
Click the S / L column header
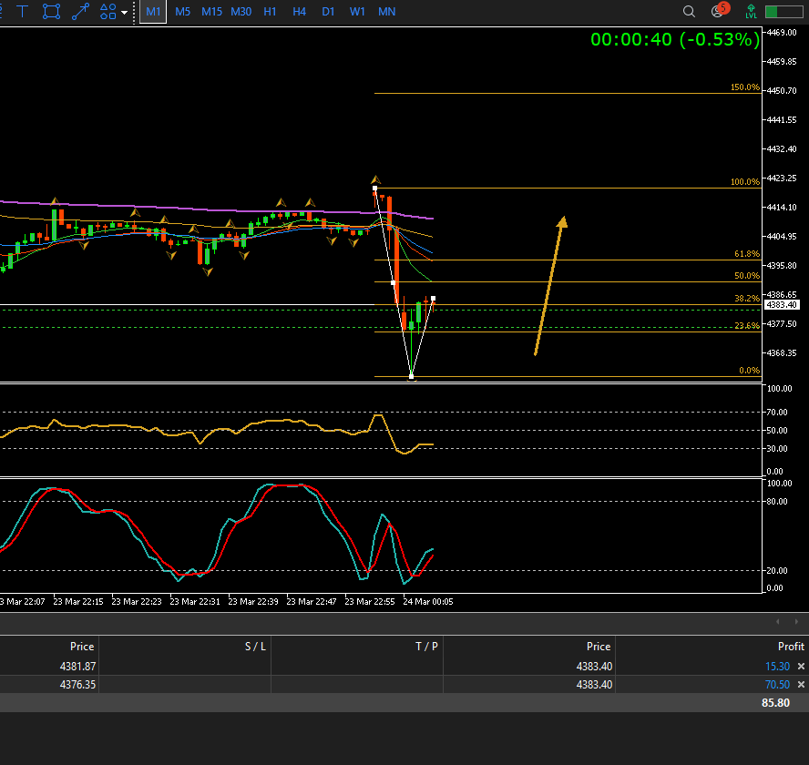[255, 647]
